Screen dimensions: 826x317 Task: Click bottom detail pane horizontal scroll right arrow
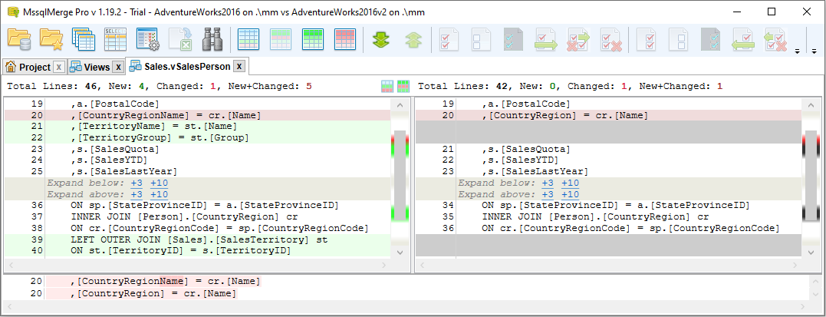point(804,306)
